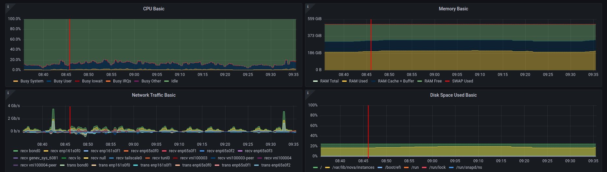This screenshot has width=607, height=172.
Task: Click the info icon on Memory Basic panel
Action: click(308, 6)
